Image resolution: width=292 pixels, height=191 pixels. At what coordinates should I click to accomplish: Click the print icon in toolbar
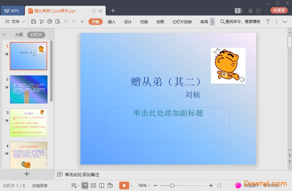[x=49, y=22]
